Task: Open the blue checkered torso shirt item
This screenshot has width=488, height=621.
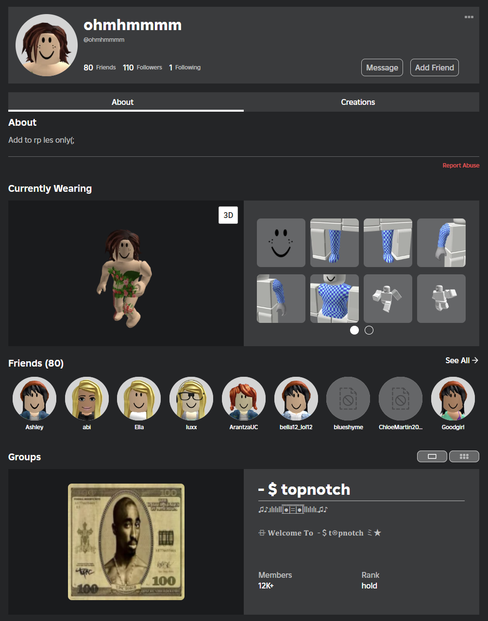Action: tap(335, 299)
